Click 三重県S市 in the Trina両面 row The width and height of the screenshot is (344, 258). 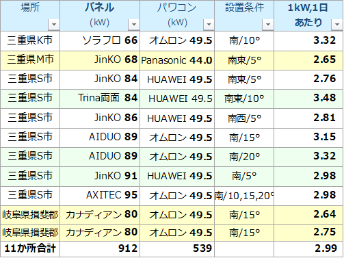click(x=30, y=99)
